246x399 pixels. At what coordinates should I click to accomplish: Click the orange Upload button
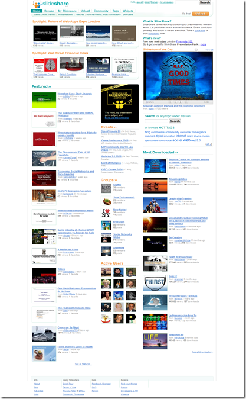pyautogui.click(x=201, y=14)
